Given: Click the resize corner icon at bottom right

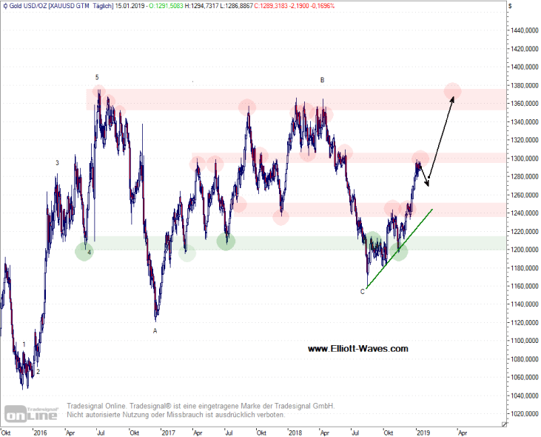Looking at the screenshot, I should pos(505,425).
